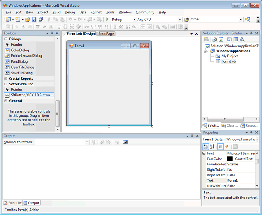This screenshot has height=215, width=262.
Task: Click the Start Debugging play icon
Action: point(108,19)
